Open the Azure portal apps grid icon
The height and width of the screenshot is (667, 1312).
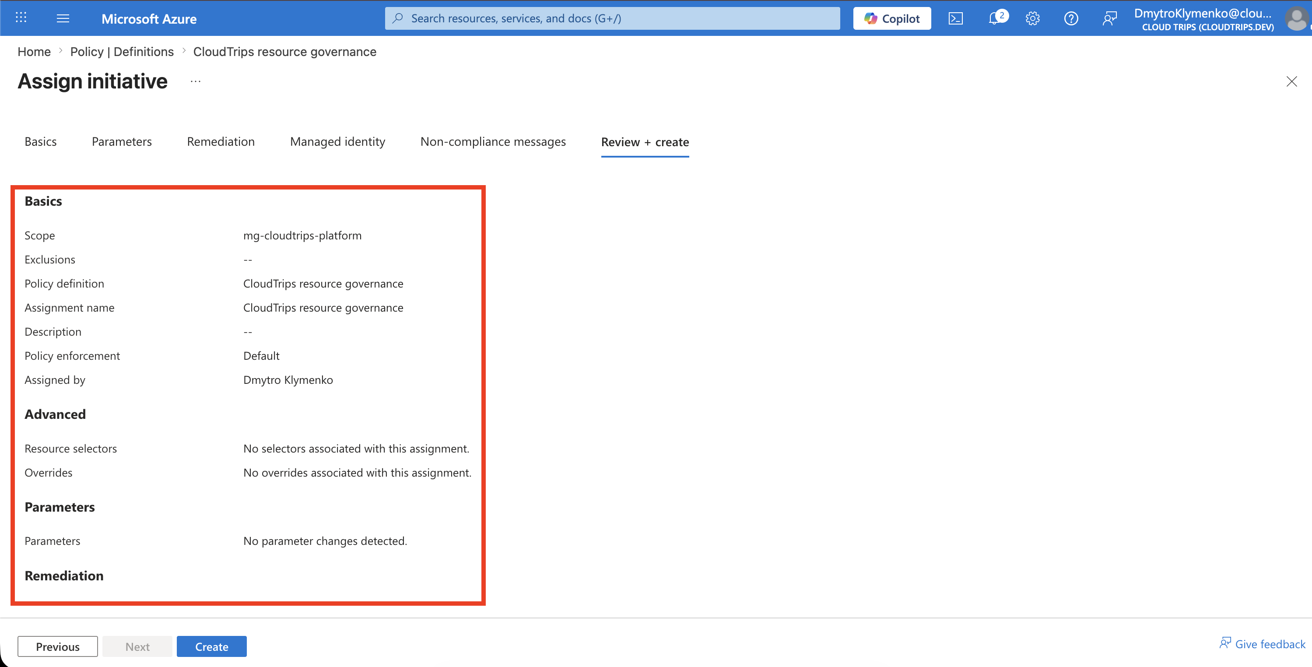[21, 18]
